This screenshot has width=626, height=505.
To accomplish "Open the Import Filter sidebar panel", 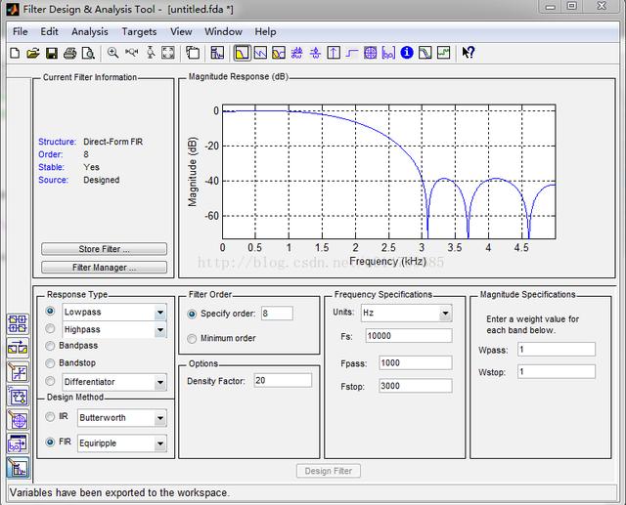I will click(18, 444).
